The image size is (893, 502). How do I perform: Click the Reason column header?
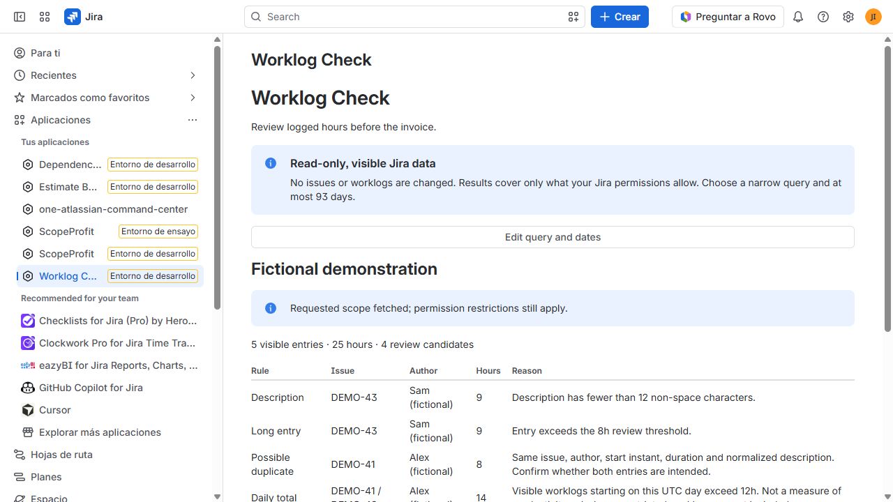[527, 371]
